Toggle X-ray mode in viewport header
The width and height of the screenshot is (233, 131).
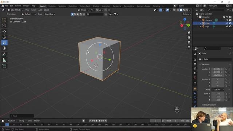point(174,10)
